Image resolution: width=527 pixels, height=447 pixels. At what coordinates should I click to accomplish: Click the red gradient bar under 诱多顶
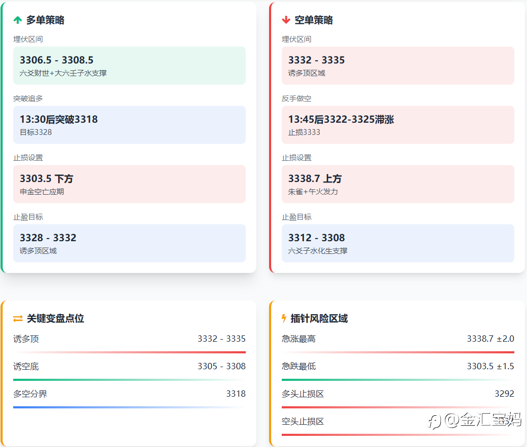click(x=130, y=352)
